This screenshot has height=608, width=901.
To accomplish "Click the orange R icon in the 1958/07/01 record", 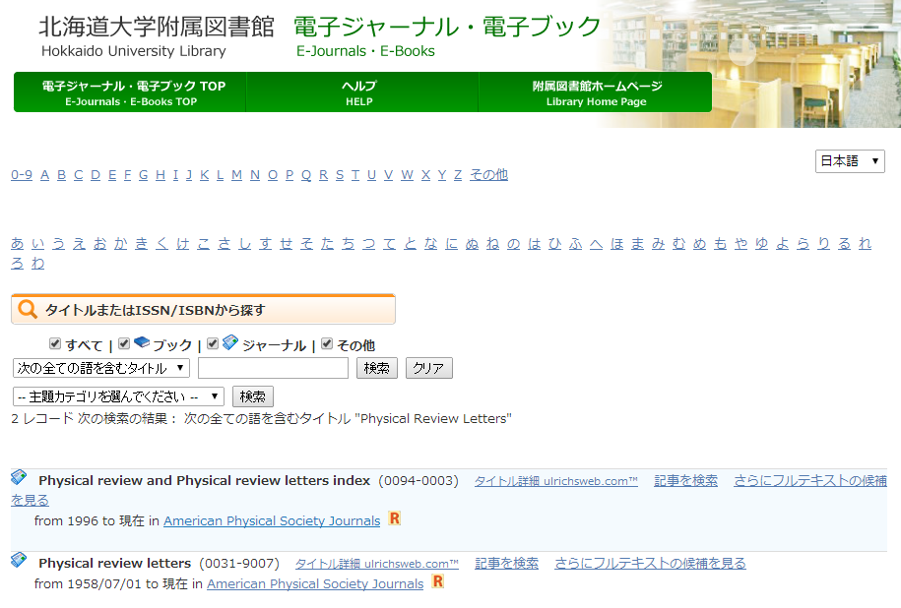I will pyautogui.click(x=438, y=581).
